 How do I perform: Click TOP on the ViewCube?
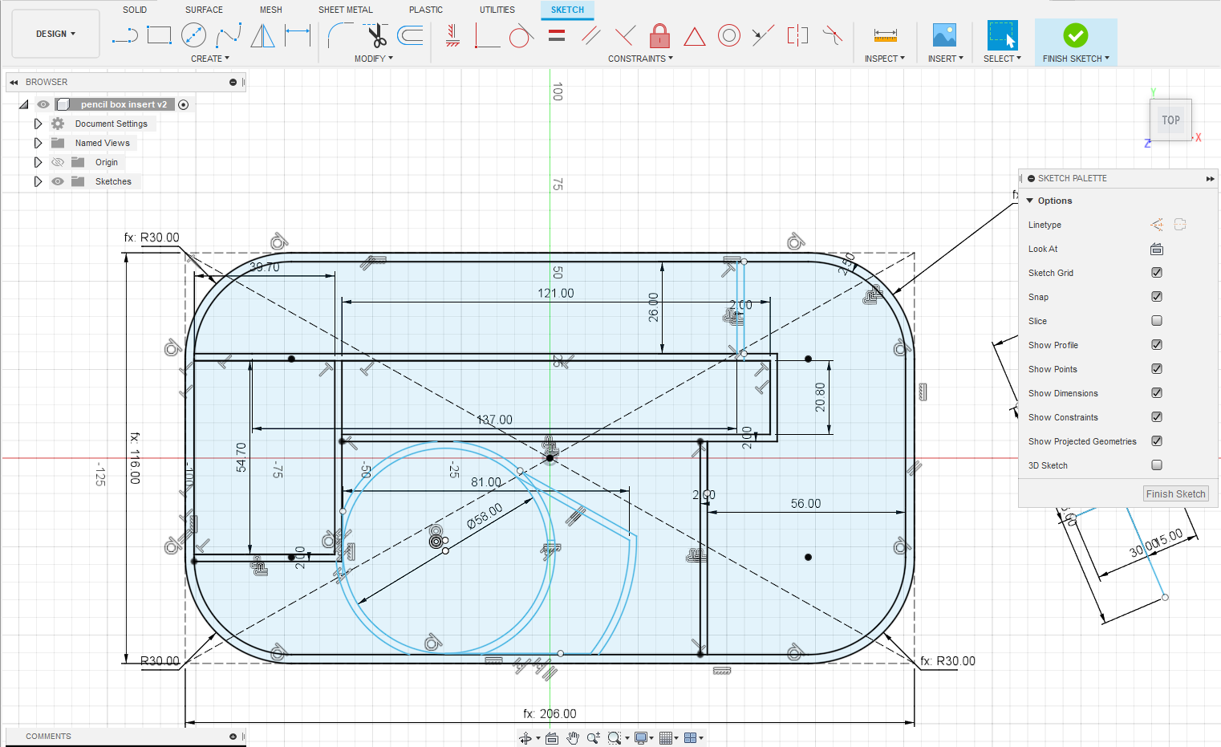pos(1170,120)
